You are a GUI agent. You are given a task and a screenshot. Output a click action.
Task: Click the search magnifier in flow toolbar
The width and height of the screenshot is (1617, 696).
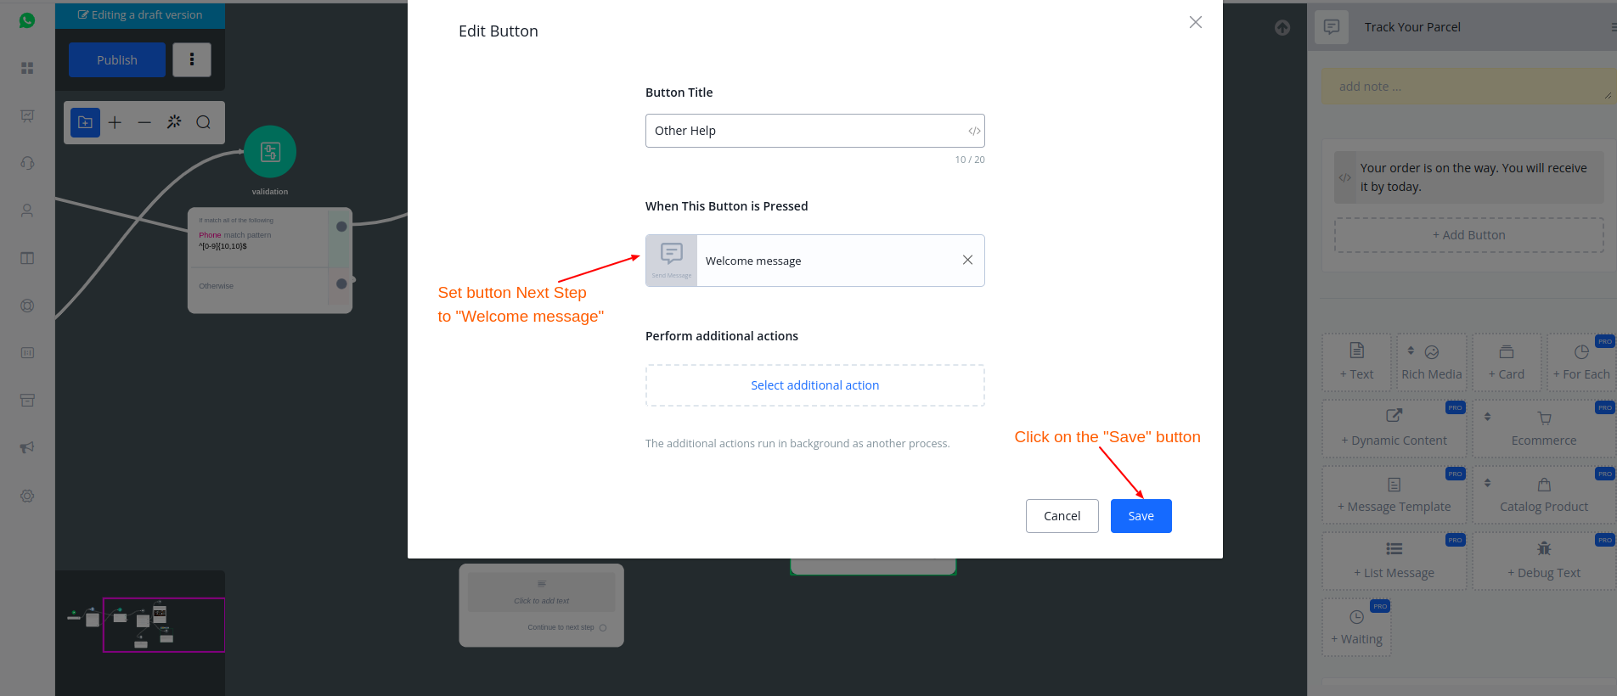(x=203, y=122)
